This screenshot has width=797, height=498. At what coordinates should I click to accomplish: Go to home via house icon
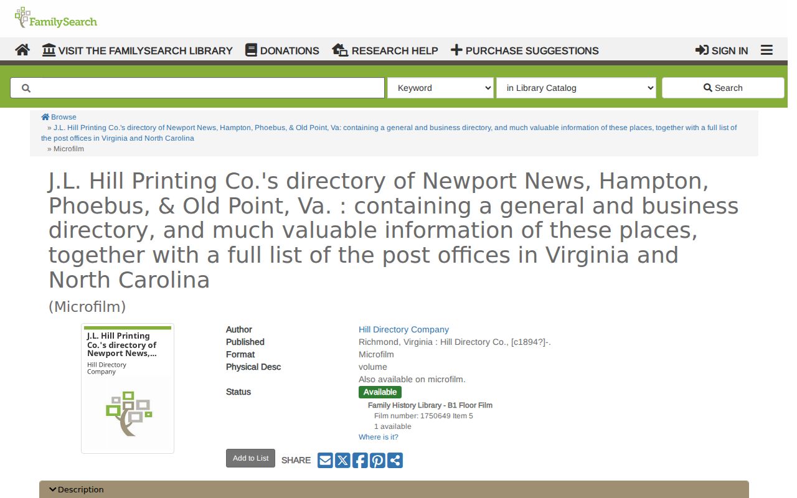(x=22, y=50)
